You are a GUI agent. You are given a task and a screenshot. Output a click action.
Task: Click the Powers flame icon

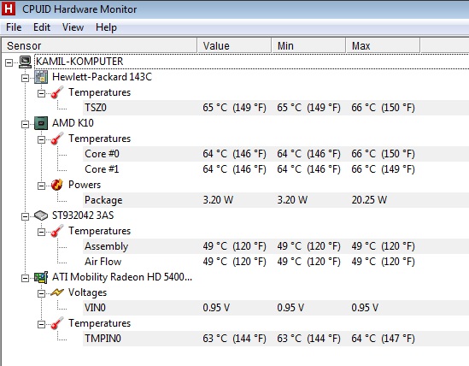pyautogui.click(x=57, y=185)
